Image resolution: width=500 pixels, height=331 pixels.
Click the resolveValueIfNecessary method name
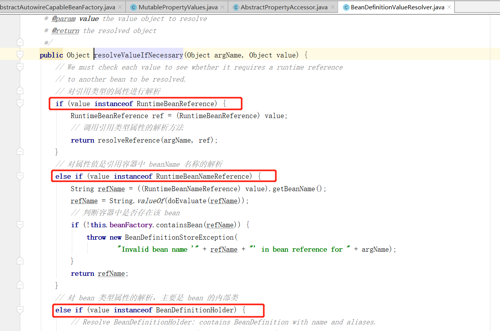[x=138, y=55]
